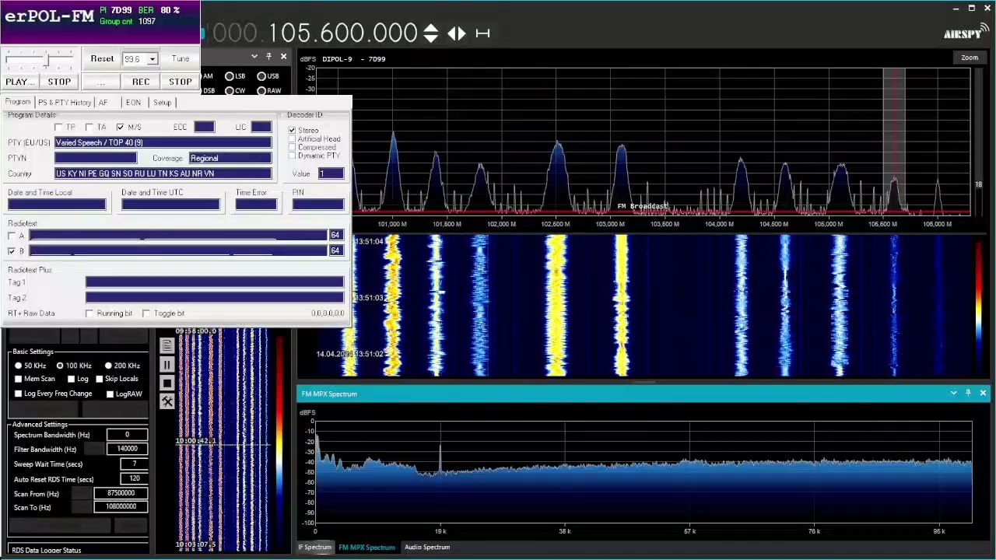Switch to the AF tab
996x560 pixels.
[x=103, y=103]
